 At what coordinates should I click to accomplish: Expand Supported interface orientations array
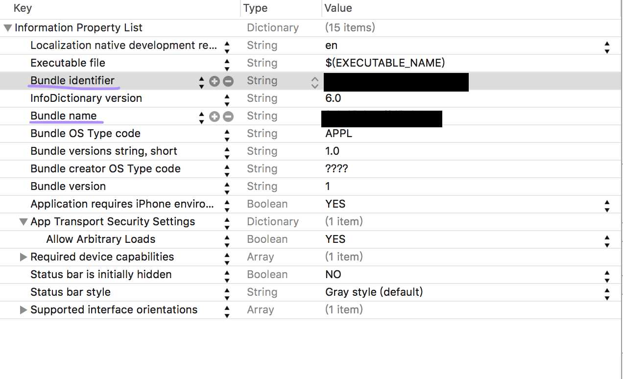click(23, 310)
